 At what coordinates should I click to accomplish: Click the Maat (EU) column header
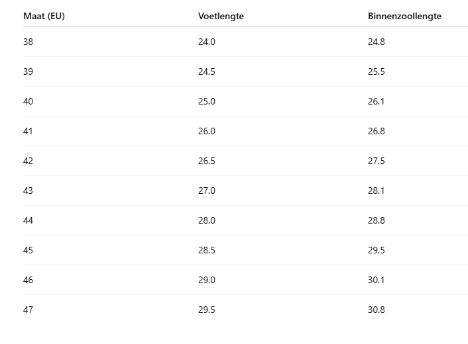point(44,16)
